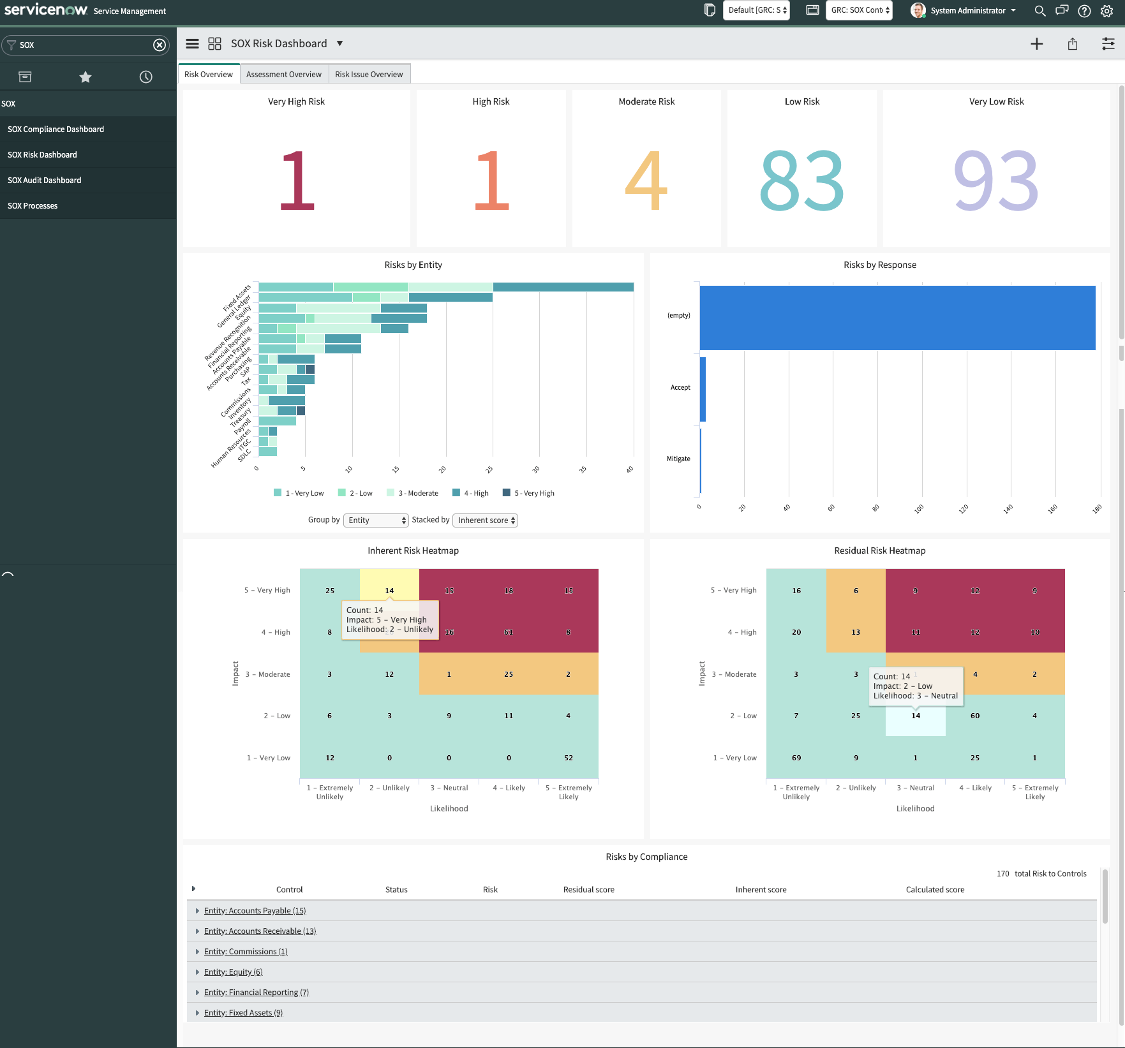1125x1048 pixels.
Task: Expand Entity: Fixed Assets group
Action: tap(197, 1013)
